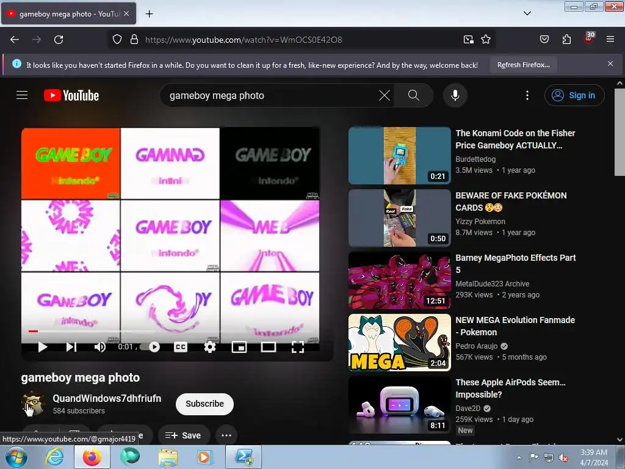Click the scrollbar down arrow
The image size is (625, 469).
(620, 440)
